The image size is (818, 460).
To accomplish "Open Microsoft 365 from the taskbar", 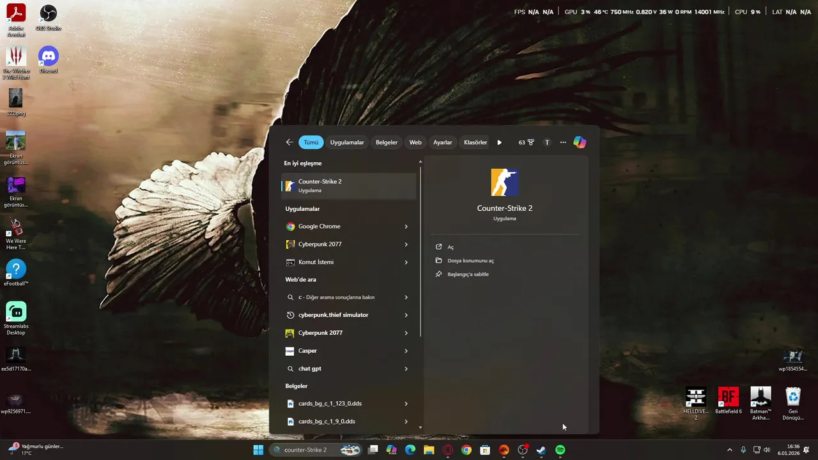I will [x=392, y=450].
